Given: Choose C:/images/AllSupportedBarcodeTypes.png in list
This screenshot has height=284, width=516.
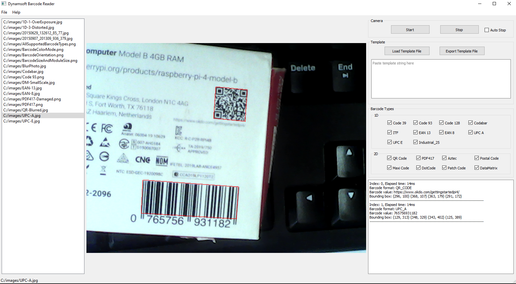Looking at the screenshot, I should tap(39, 44).
